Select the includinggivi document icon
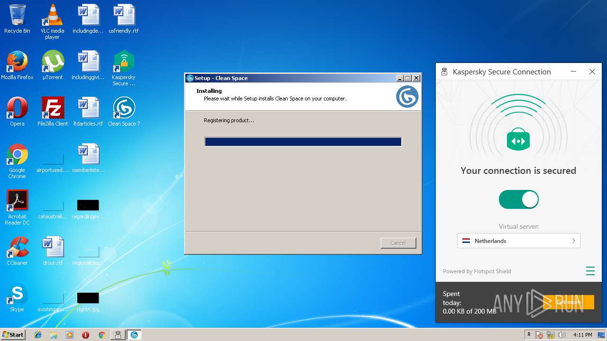The image size is (607, 341). click(88, 65)
